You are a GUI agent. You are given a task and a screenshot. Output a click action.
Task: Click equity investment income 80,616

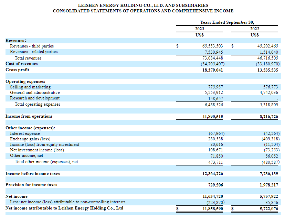tap(217, 144)
